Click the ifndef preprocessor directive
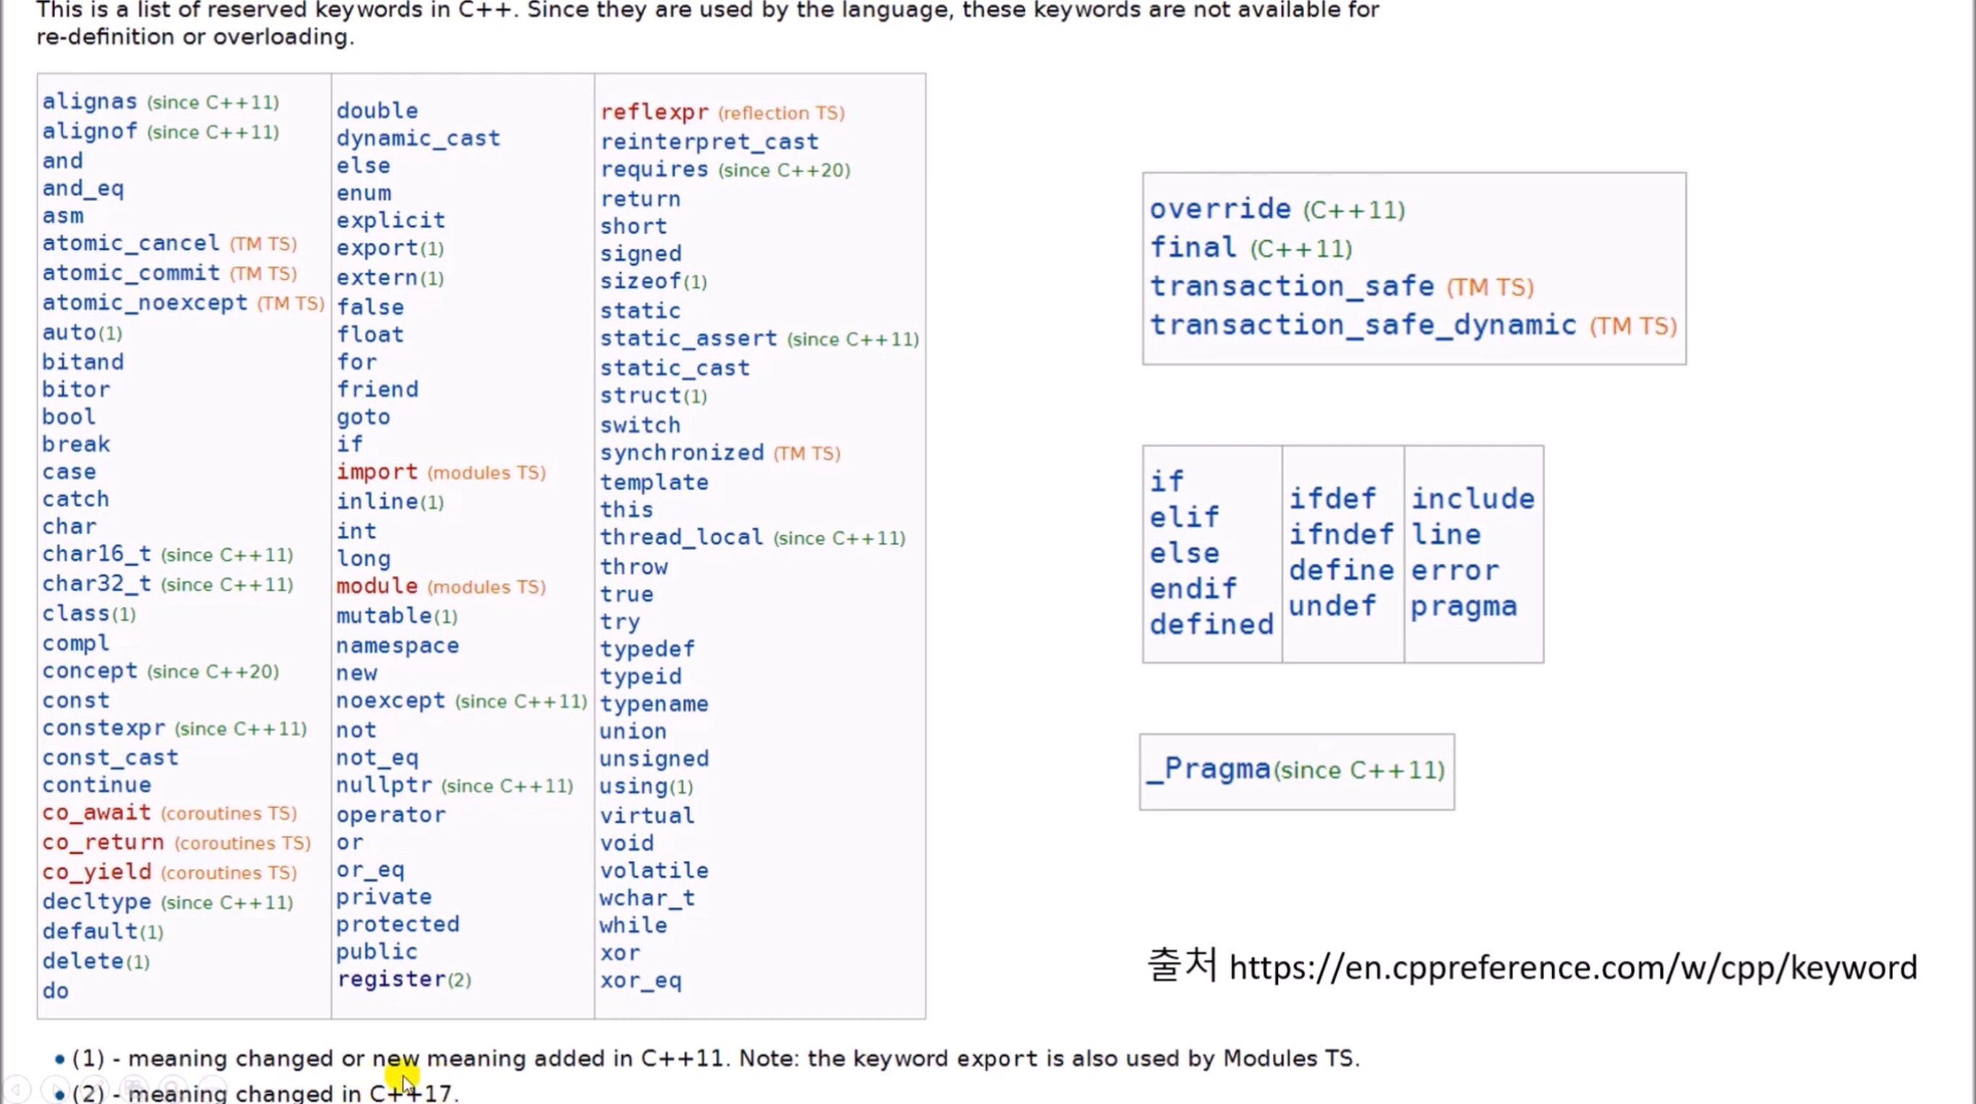This screenshot has width=1976, height=1104. tap(1341, 534)
